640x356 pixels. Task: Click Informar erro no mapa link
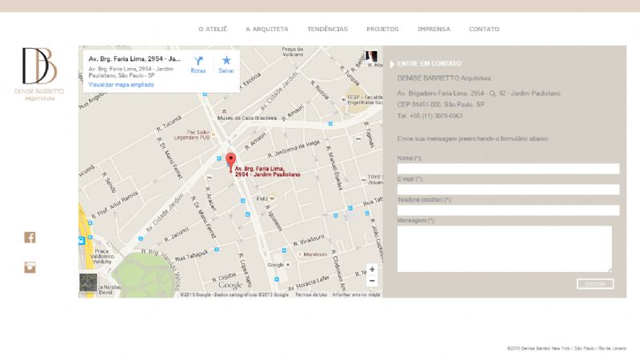coord(356,294)
